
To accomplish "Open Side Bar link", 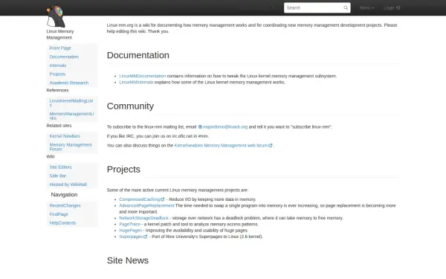I will click(x=57, y=176).
